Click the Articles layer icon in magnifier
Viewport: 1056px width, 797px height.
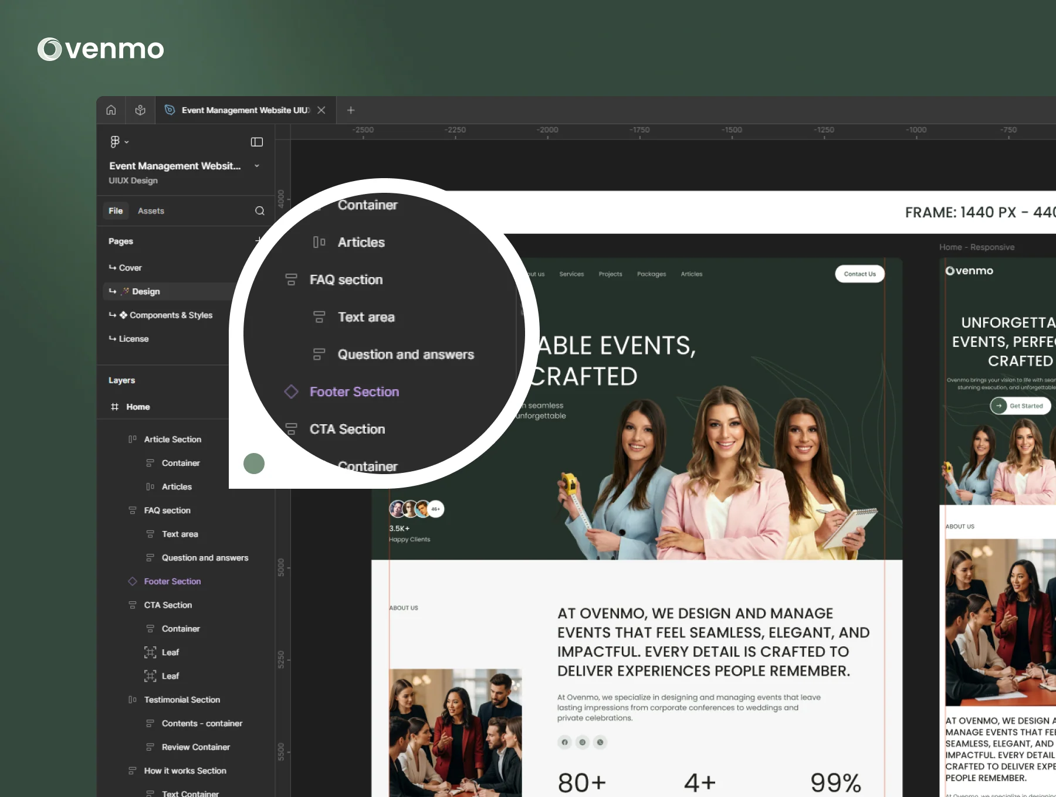coord(319,242)
